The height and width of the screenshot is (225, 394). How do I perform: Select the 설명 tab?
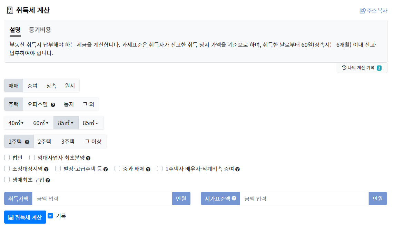[14, 30]
